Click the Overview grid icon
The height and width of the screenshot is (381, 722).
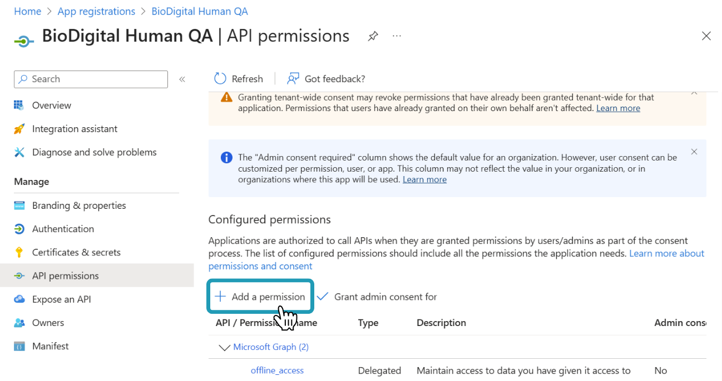click(19, 105)
